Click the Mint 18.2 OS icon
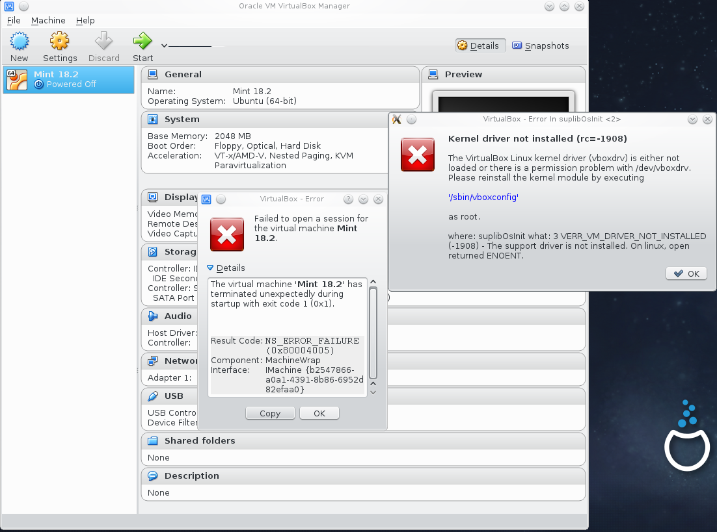Screen dimensions: 717x532 click(17, 80)
